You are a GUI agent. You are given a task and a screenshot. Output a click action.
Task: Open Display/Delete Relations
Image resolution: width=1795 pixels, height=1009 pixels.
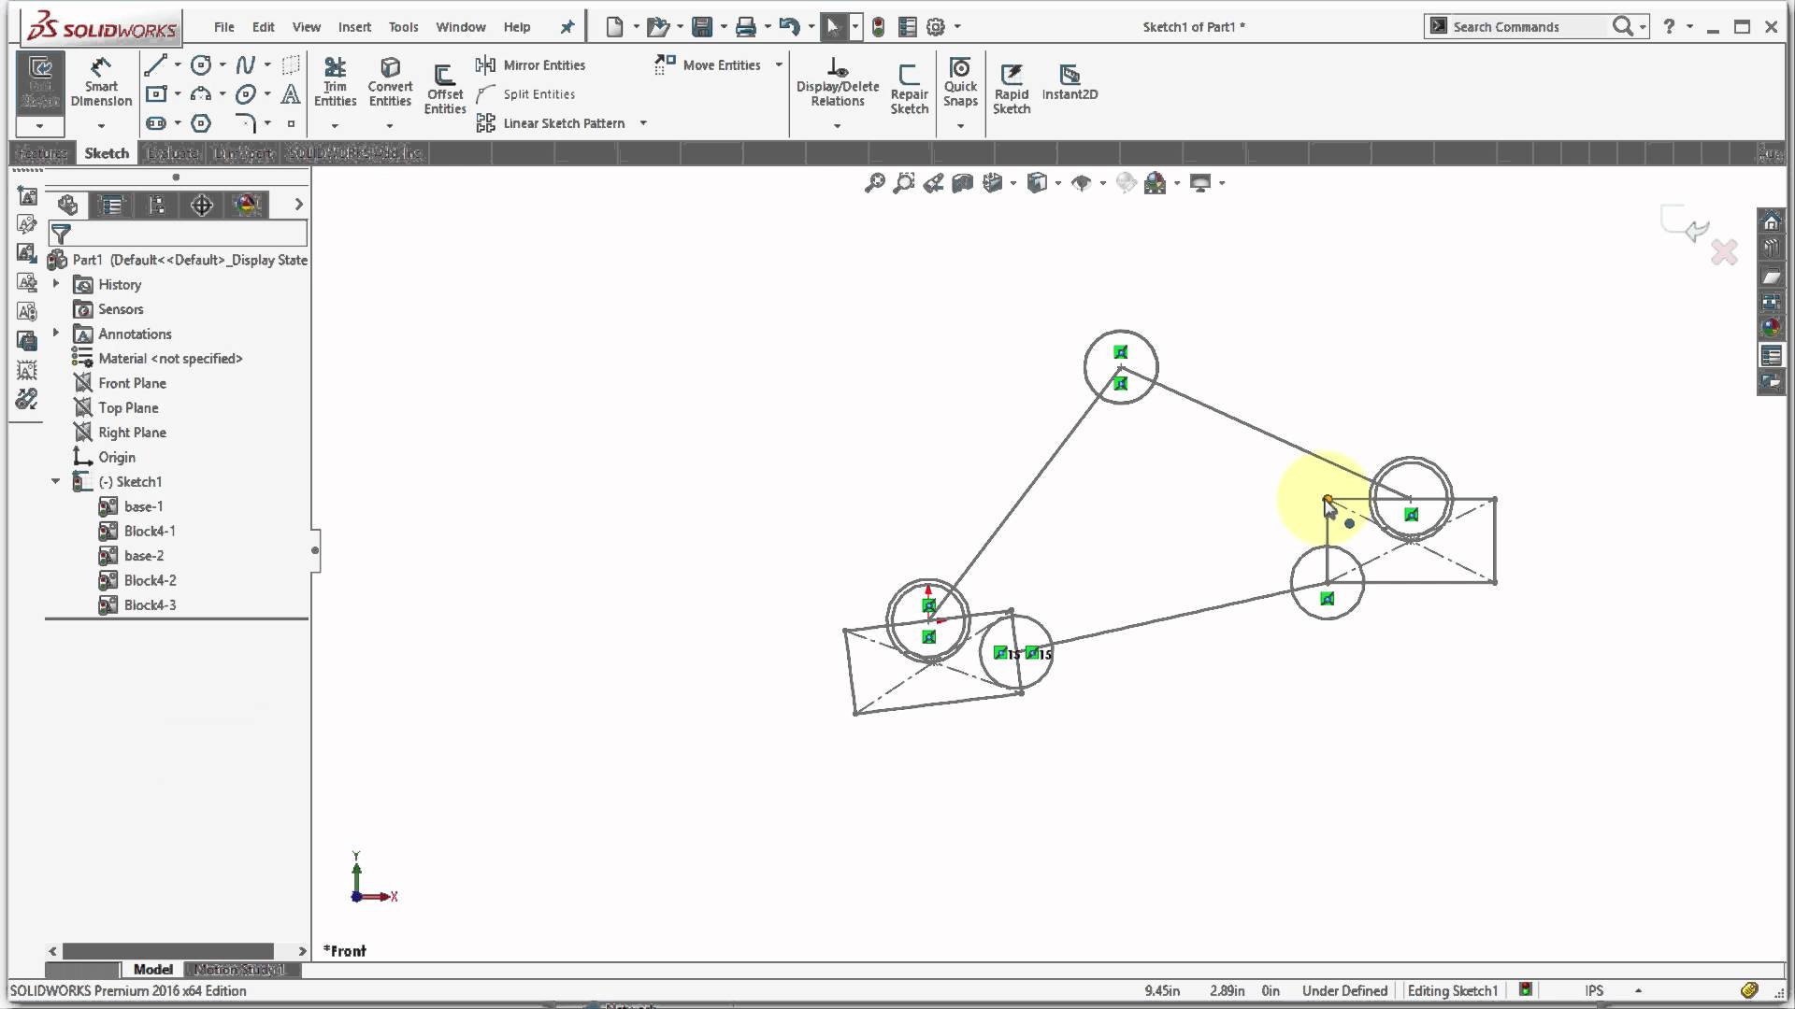point(837,79)
